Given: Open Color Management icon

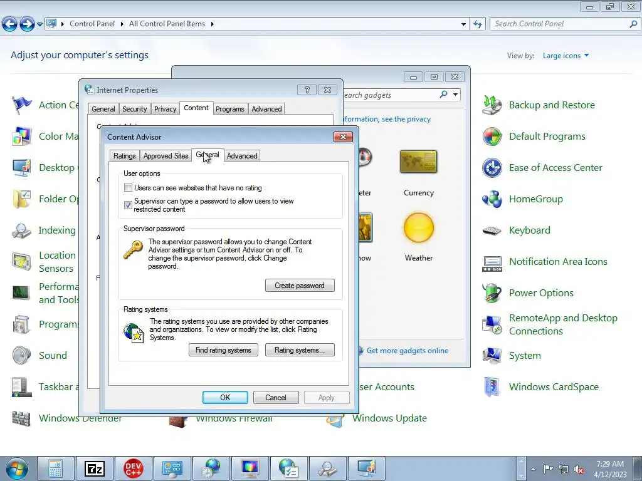Looking at the screenshot, I should tap(21, 137).
